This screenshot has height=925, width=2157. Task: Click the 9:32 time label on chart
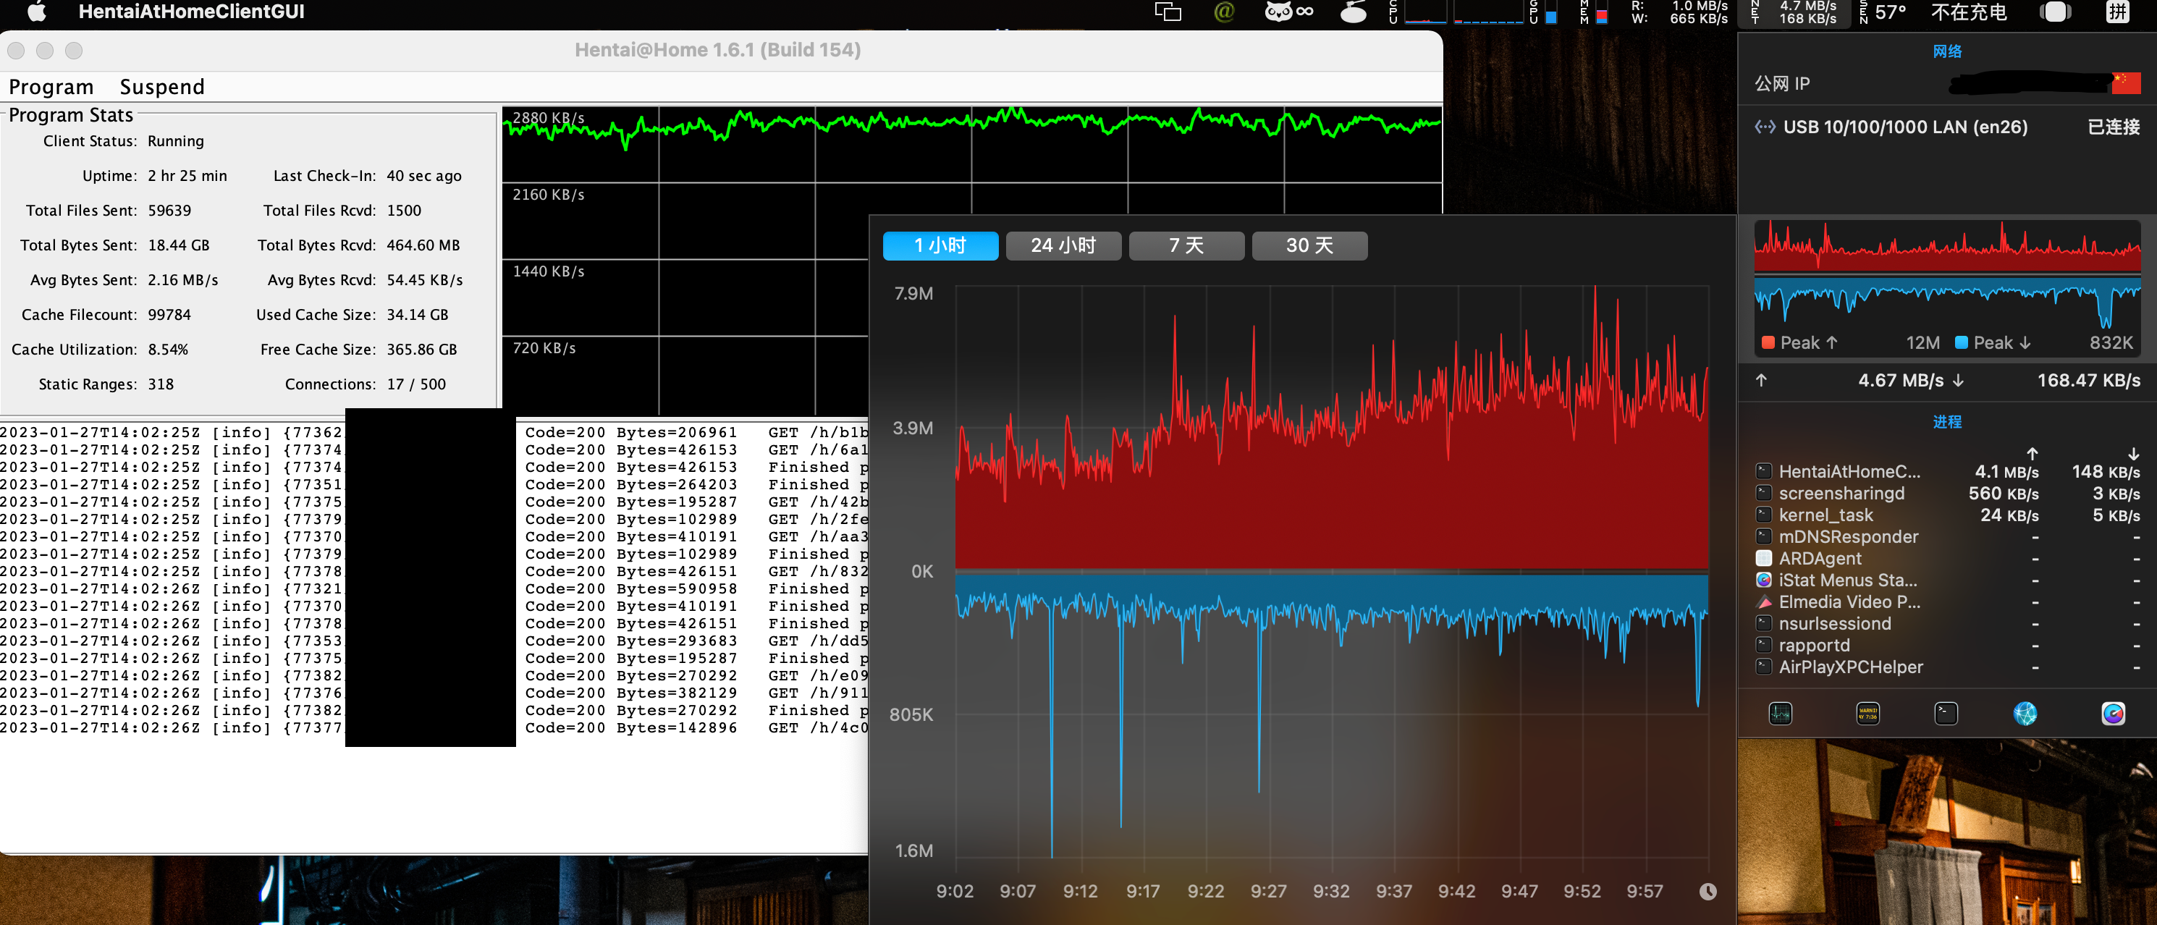(1330, 892)
